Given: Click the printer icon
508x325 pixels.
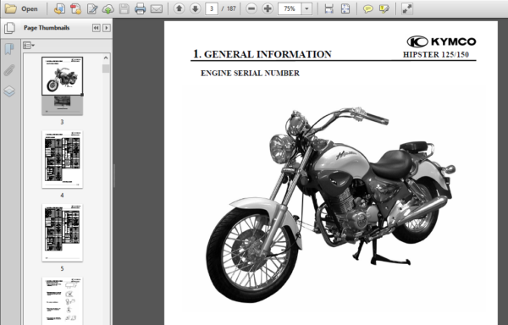Looking at the screenshot, I should tap(140, 8).
